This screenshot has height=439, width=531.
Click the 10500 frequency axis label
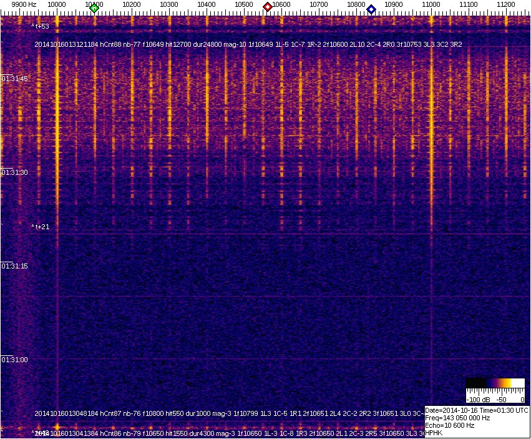point(244,4)
